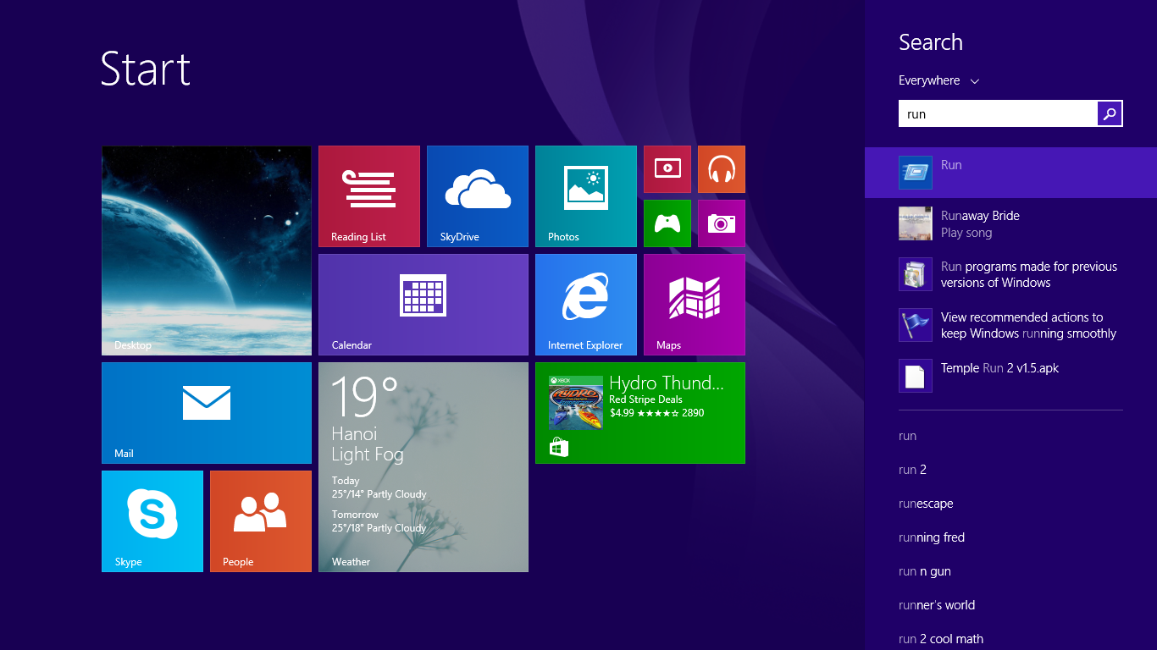
Task: Click the Runaway Bride album art
Action: 916,223
